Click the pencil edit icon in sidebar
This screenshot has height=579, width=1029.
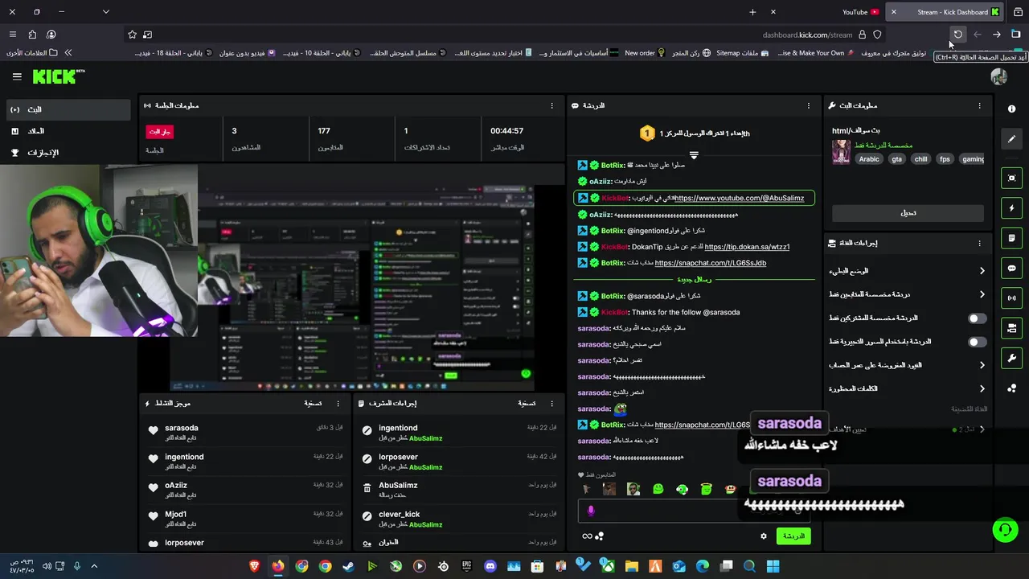pyautogui.click(x=1012, y=139)
